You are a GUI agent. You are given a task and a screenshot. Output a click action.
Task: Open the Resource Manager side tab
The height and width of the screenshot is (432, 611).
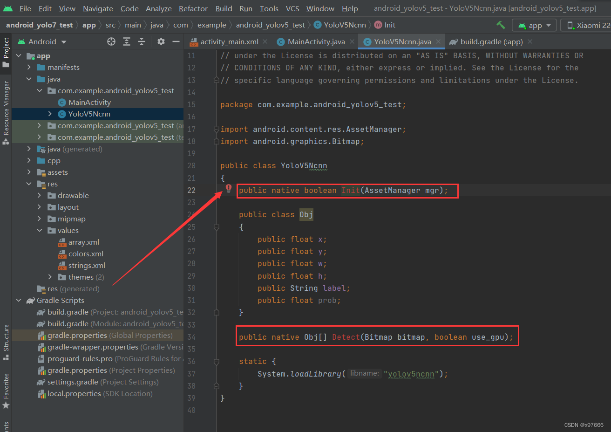(6, 113)
